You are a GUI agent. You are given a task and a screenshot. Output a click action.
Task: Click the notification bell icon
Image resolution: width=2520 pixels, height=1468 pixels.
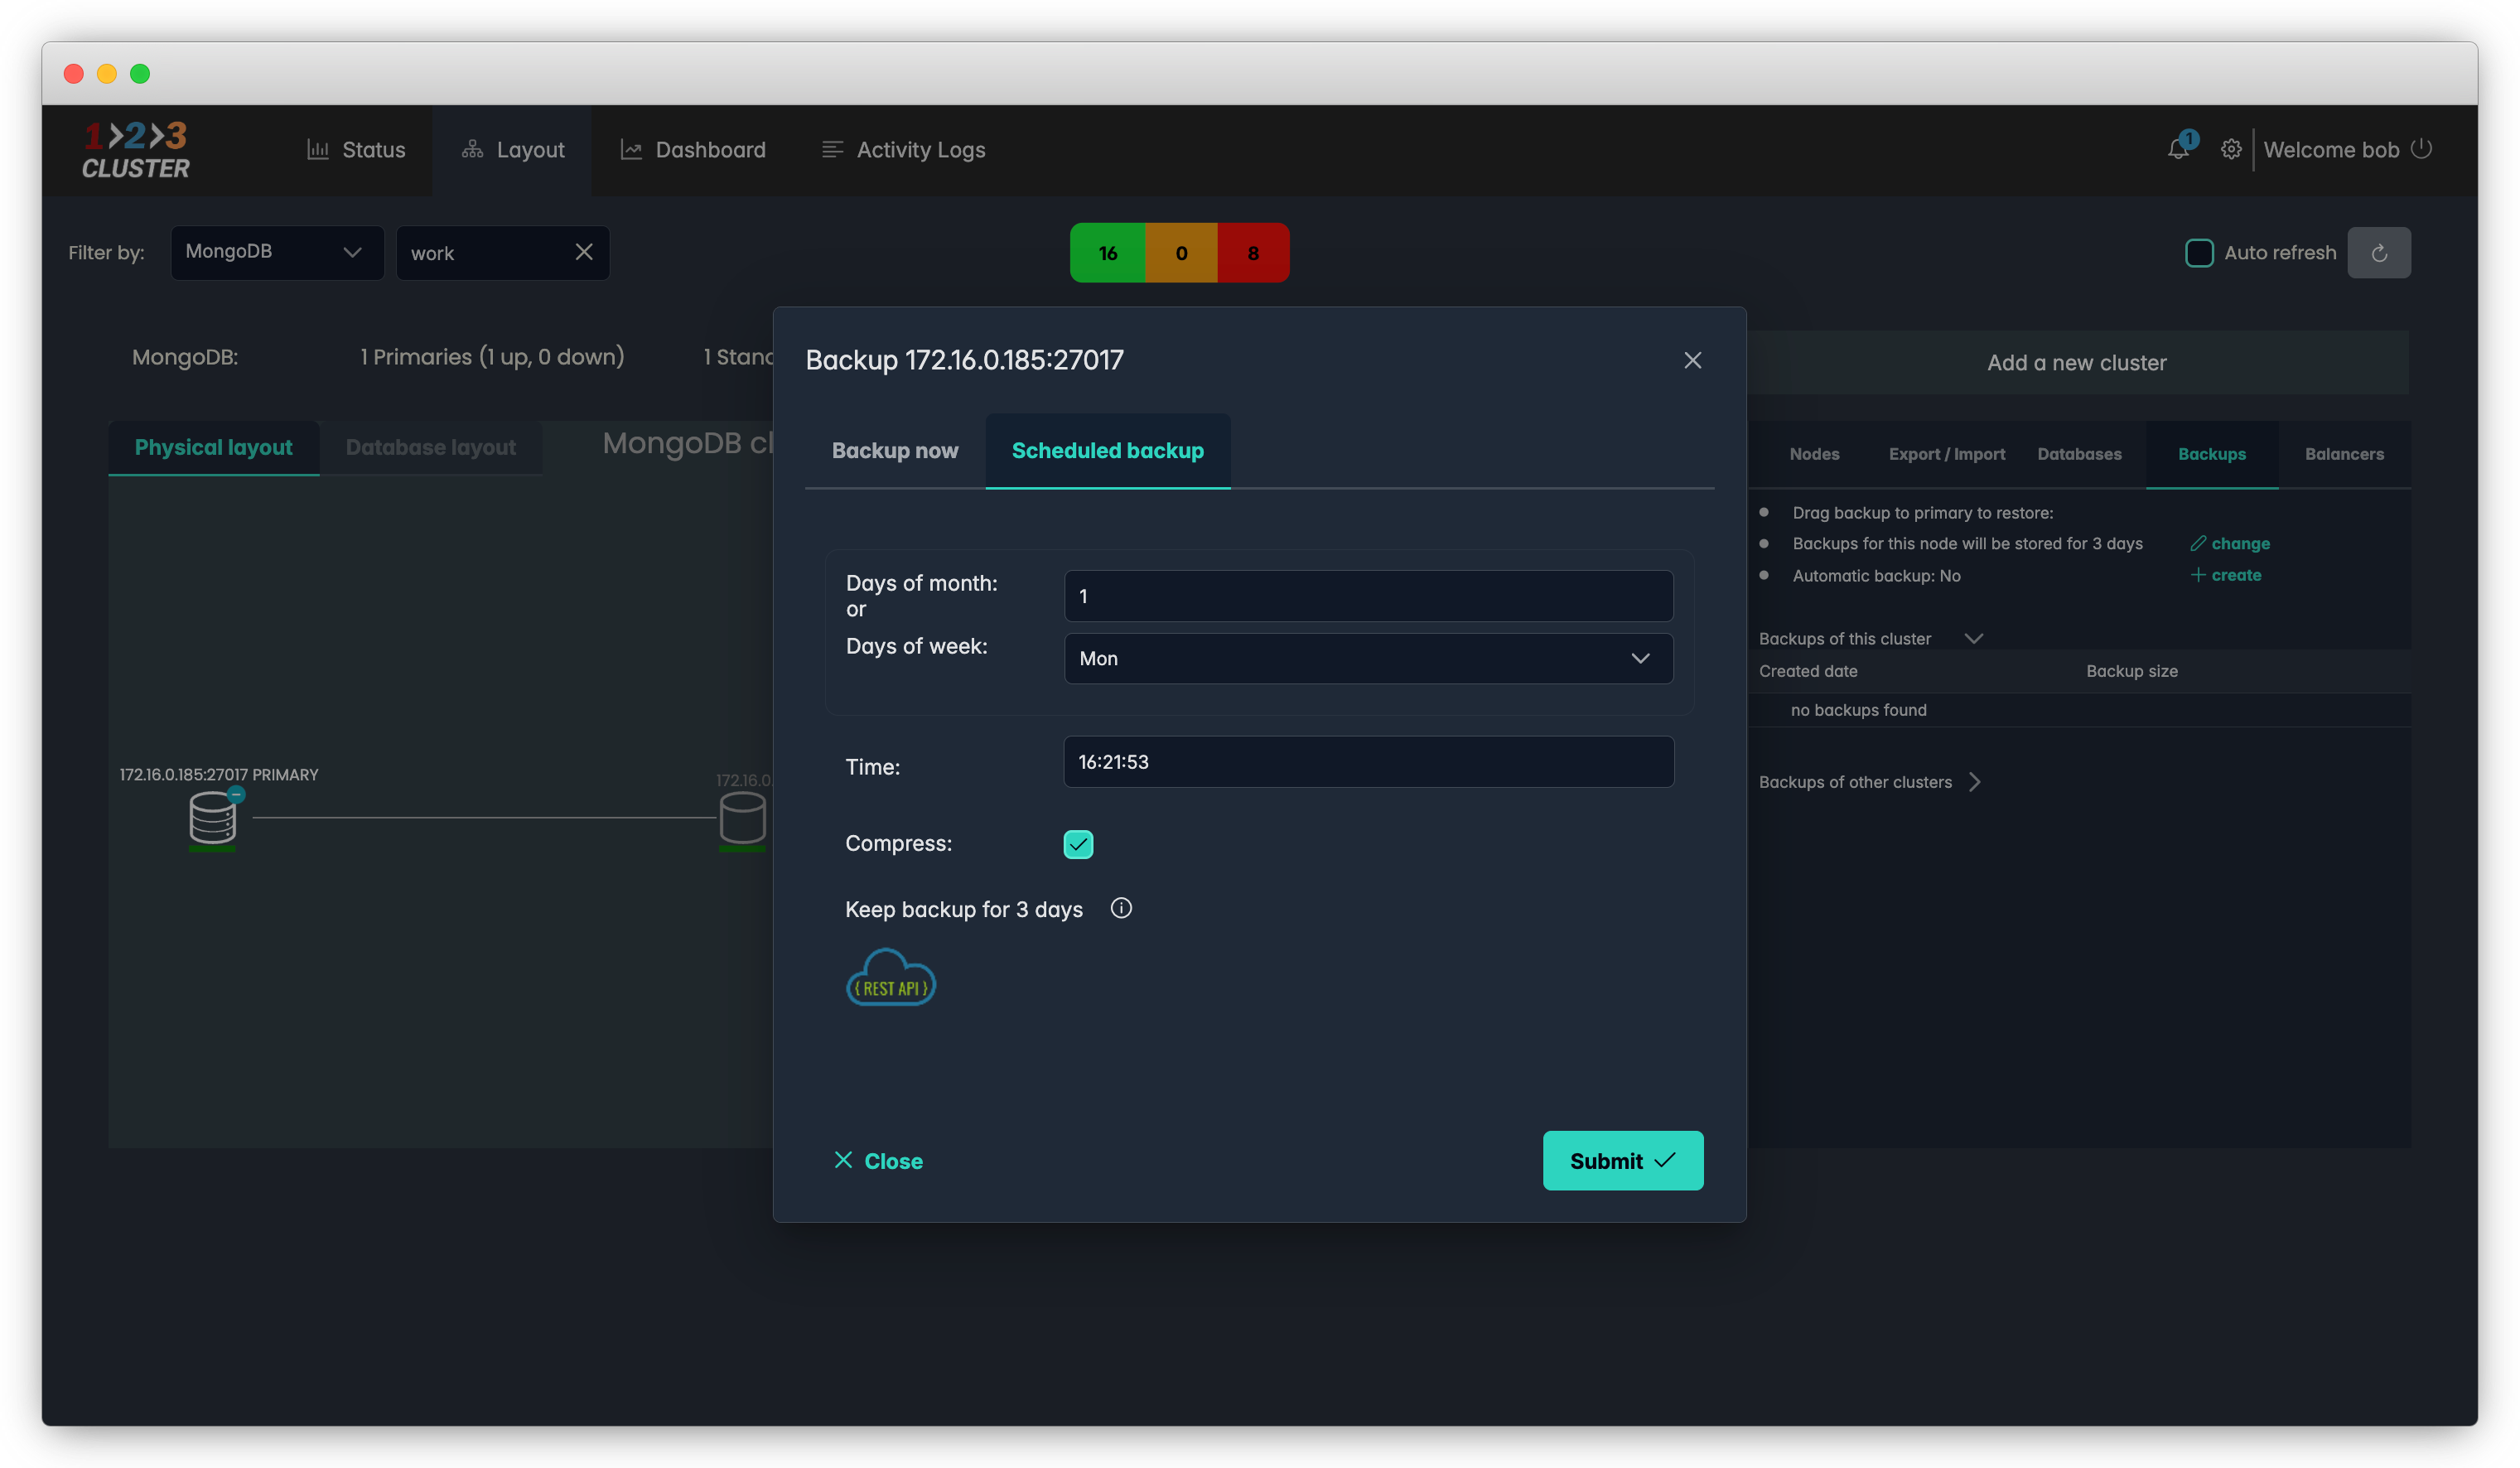pyautogui.click(x=2177, y=149)
